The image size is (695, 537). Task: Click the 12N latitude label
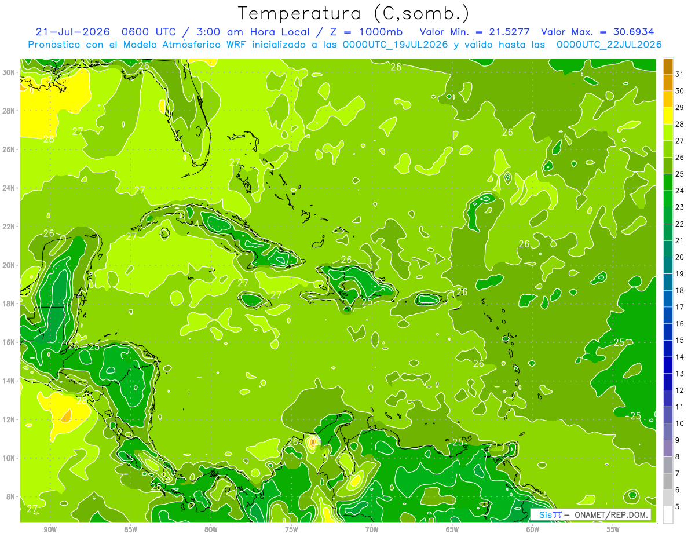coord(9,419)
